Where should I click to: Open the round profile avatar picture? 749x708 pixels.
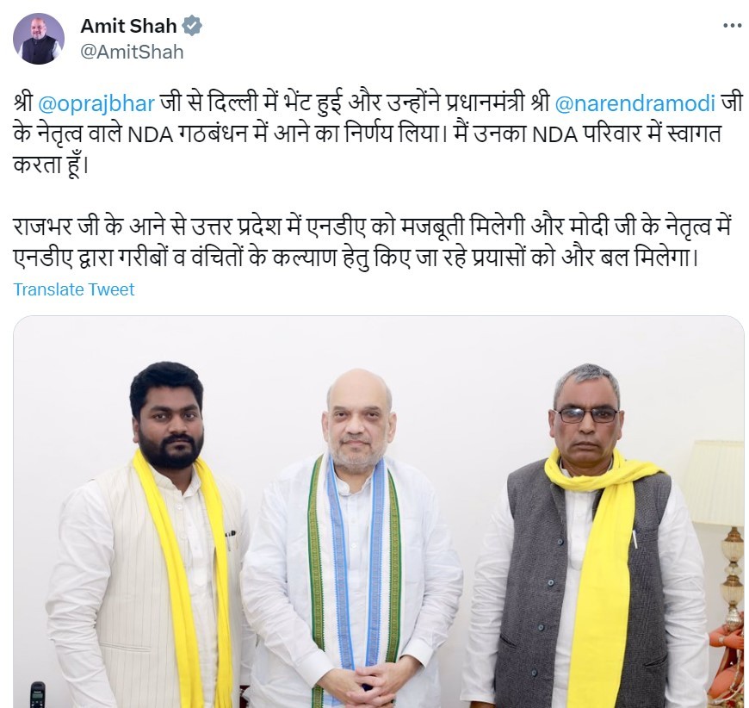tap(39, 39)
